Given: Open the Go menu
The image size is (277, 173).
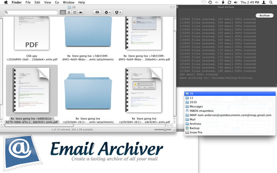Looking at the screenshot, I should (57, 2).
